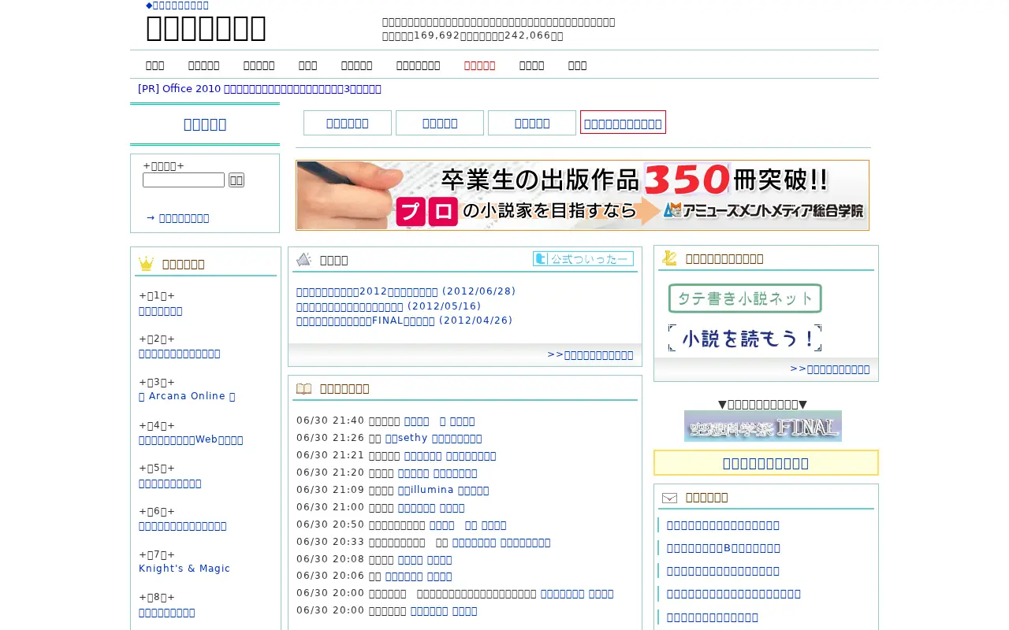The height and width of the screenshot is (630, 1009).
Task: Click the 350冊突破 banner advertisement
Action: tap(583, 195)
